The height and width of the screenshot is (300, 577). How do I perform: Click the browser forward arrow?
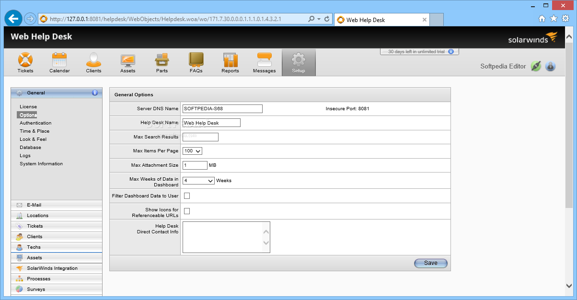click(x=30, y=19)
